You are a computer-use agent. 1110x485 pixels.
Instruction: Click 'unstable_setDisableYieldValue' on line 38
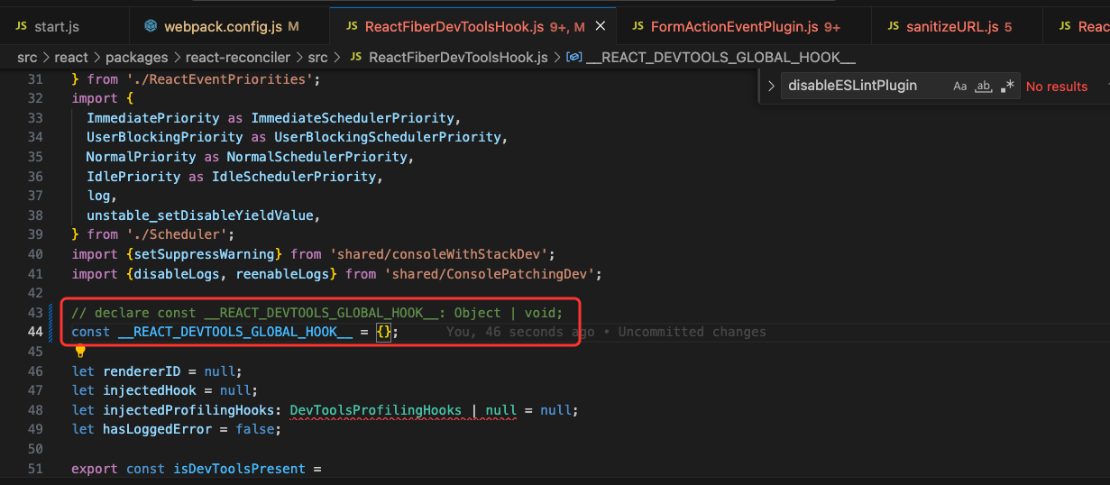[199, 215]
